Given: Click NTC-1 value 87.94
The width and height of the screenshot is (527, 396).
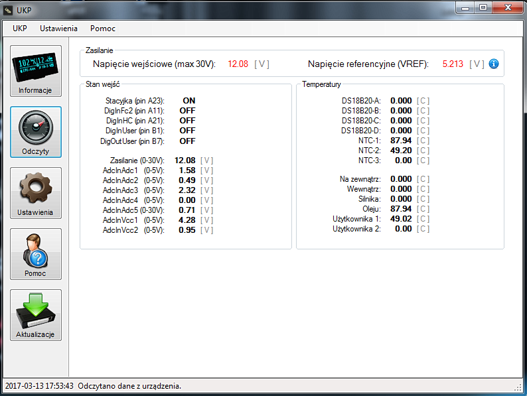Looking at the screenshot, I should click(x=401, y=141).
